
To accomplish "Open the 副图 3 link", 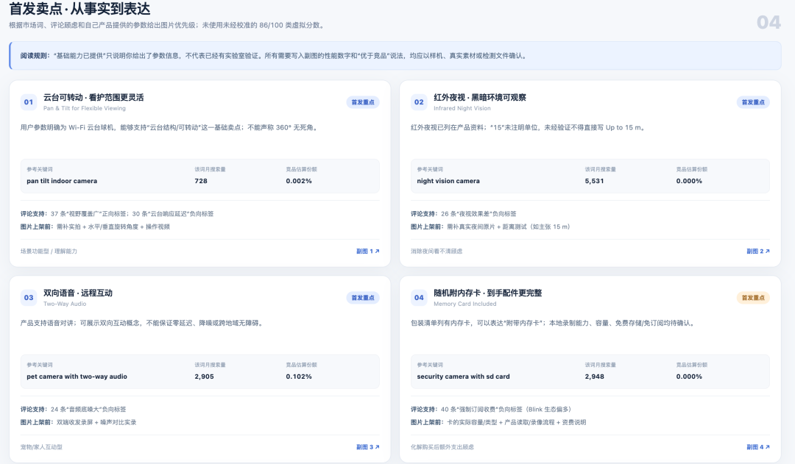I will point(367,447).
